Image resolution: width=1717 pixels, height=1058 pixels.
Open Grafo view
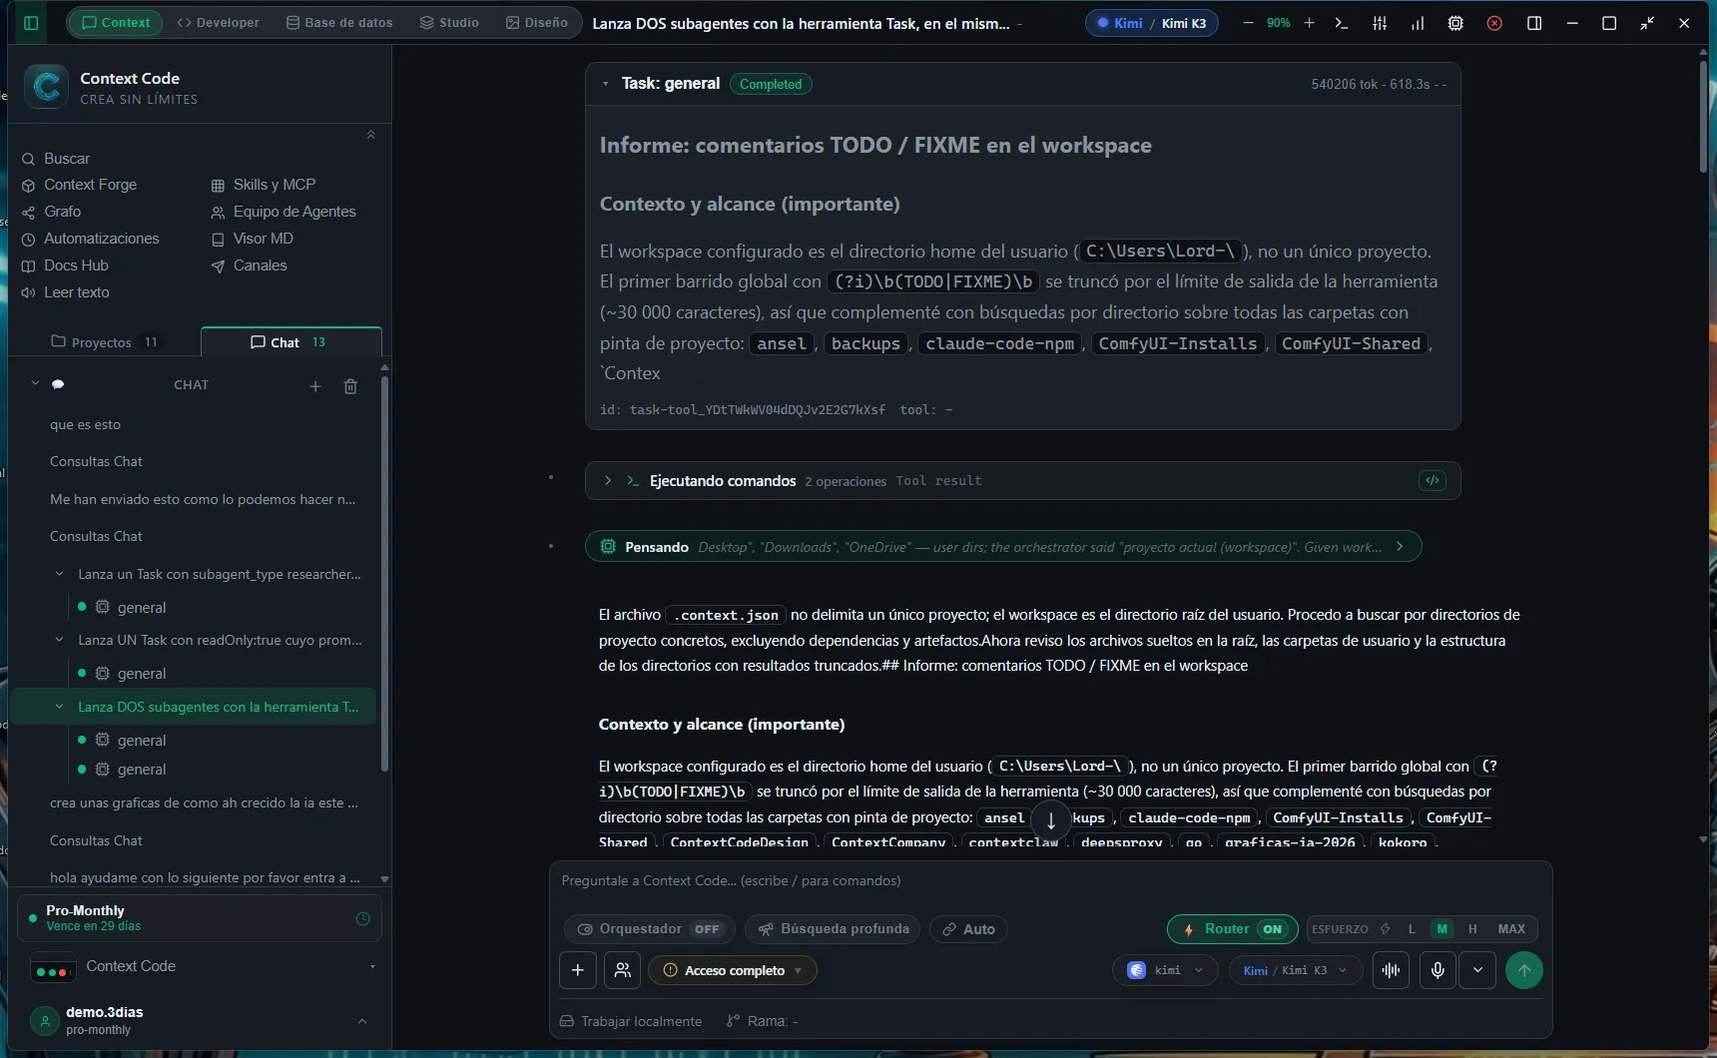(x=52, y=212)
